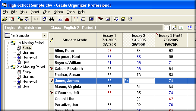Open the Edit menu
This screenshot has width=196, height=111.
click(14, 12)
